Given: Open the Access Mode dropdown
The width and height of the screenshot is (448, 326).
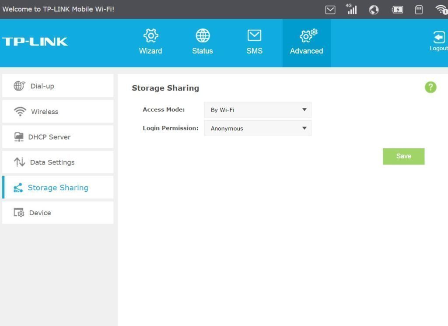Looking at the screenshot, I should pyautogui.click(x=257, y=110).
